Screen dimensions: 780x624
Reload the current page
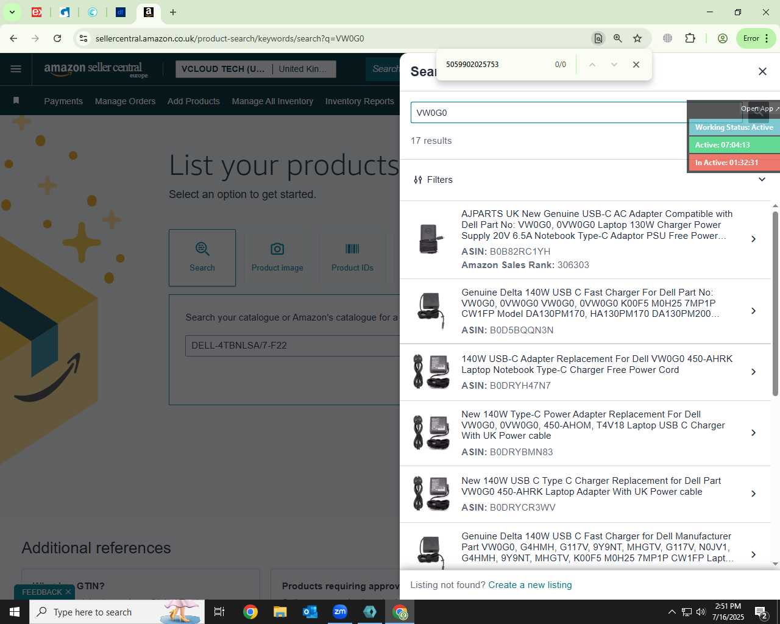(57, 38)
